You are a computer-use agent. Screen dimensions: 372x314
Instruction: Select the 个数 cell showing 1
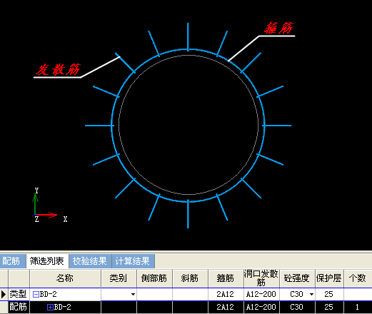(x=358, y=307)
